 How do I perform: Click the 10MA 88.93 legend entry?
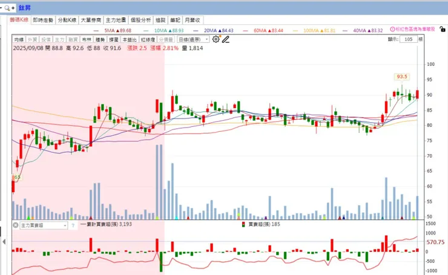pyautogui.click(x=163, y=30)
